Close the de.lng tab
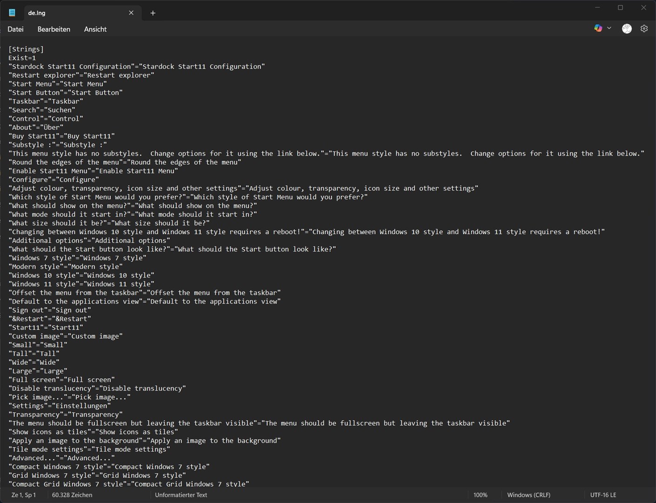This screenshot has height=503, width=656. coord(131,13)
